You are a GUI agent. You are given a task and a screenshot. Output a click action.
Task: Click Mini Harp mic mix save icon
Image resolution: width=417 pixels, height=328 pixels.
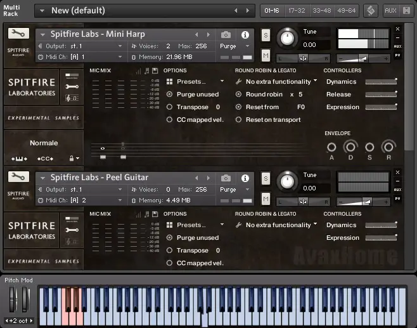pos(155,70)
